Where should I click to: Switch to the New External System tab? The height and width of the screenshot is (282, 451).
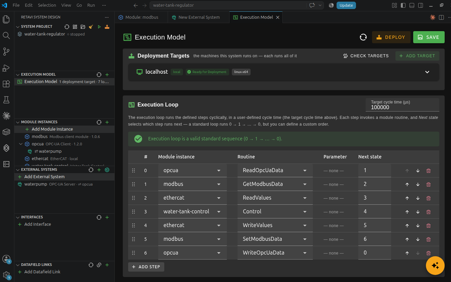pos(199,17)
